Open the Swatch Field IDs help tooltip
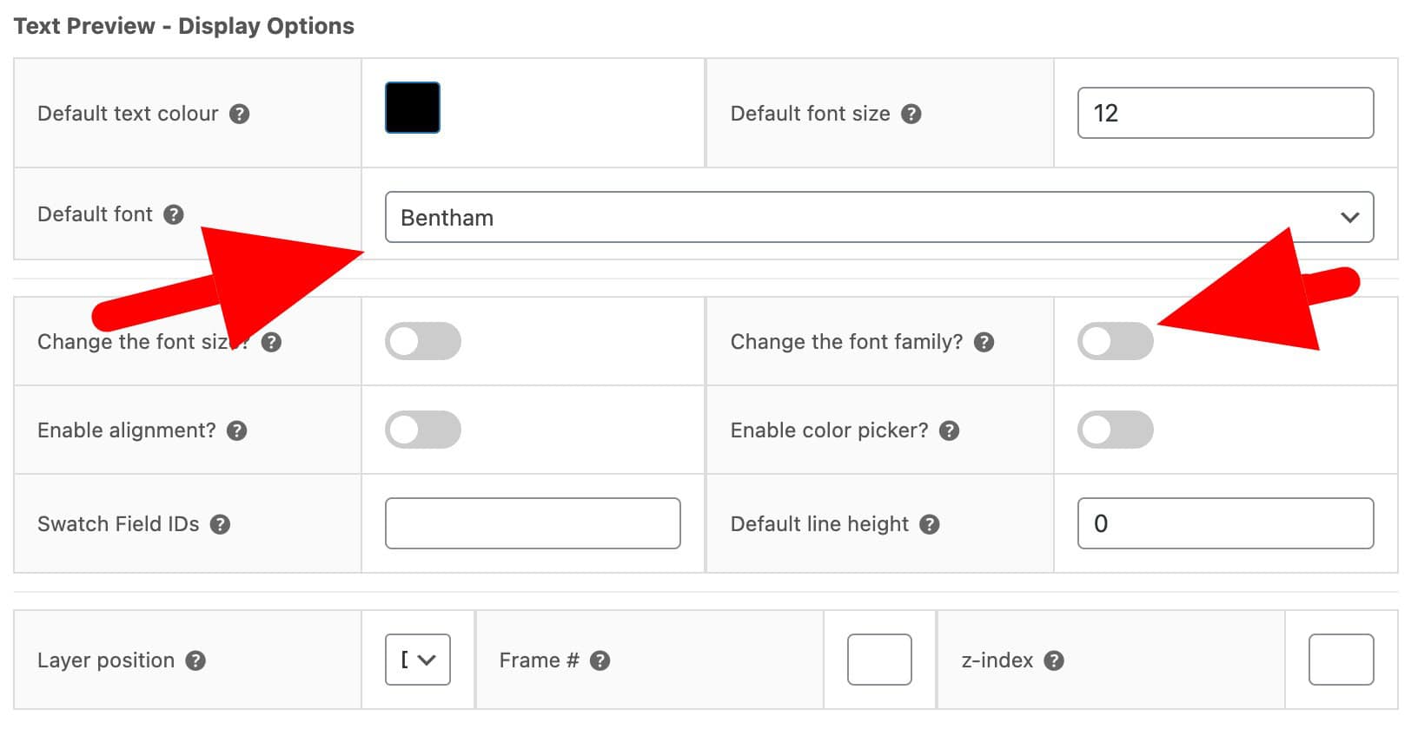1418x729 pixels. 221,523
